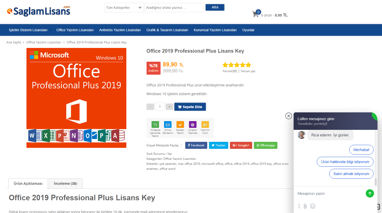
Task: Click the chat conversation scrollbar
Action: (376, 182)
